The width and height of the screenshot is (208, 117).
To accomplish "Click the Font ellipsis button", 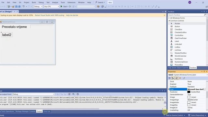I will click(x=205, y=89).
